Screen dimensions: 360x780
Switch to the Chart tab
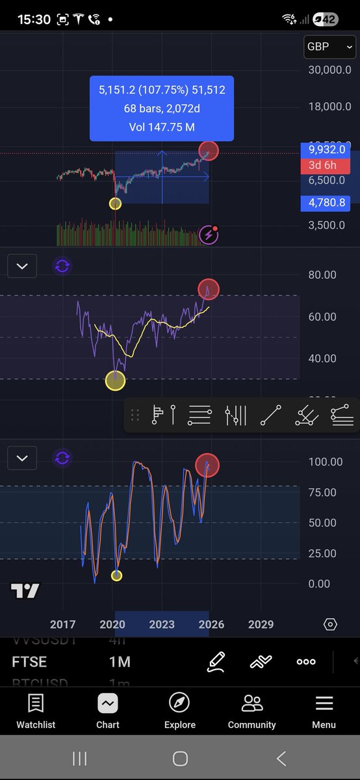click(108, 711)
